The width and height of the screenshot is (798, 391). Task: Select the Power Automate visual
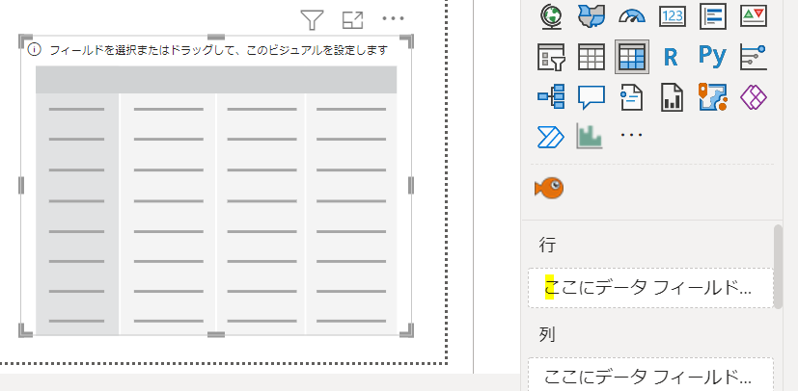pos(550,137)
